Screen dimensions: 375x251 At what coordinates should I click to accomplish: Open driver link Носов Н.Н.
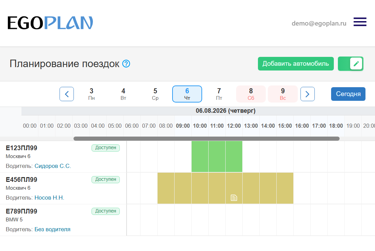tap(49, 198)
